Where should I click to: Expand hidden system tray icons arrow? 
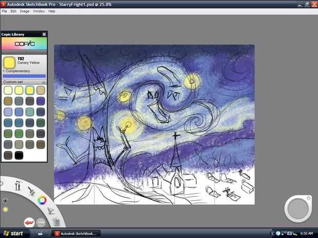[272, 233]
